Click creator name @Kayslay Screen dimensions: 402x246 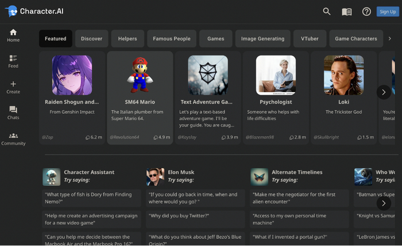pos(187,137)
